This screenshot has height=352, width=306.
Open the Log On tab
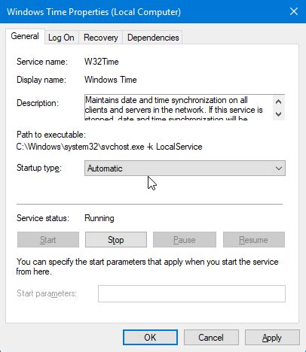(x=61, y=38)
